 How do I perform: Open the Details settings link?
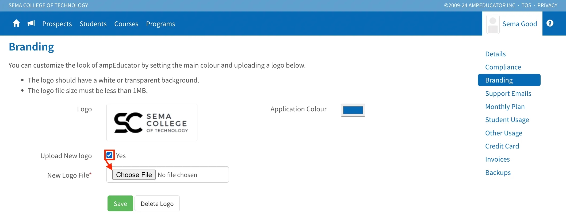point(495,54)
